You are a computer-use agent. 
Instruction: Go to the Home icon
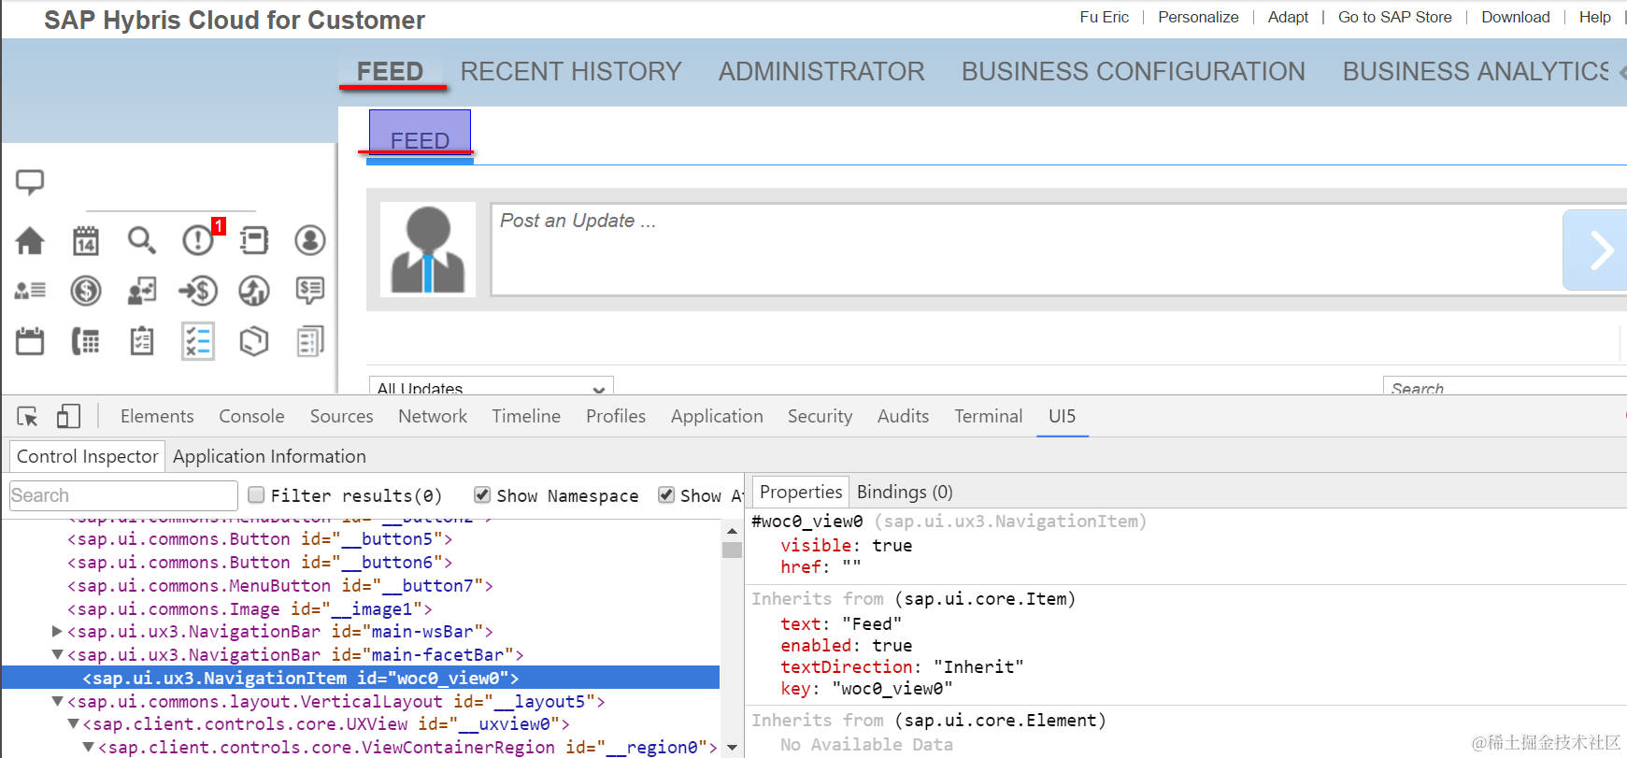pyautogui.click(x=30, y=241)
